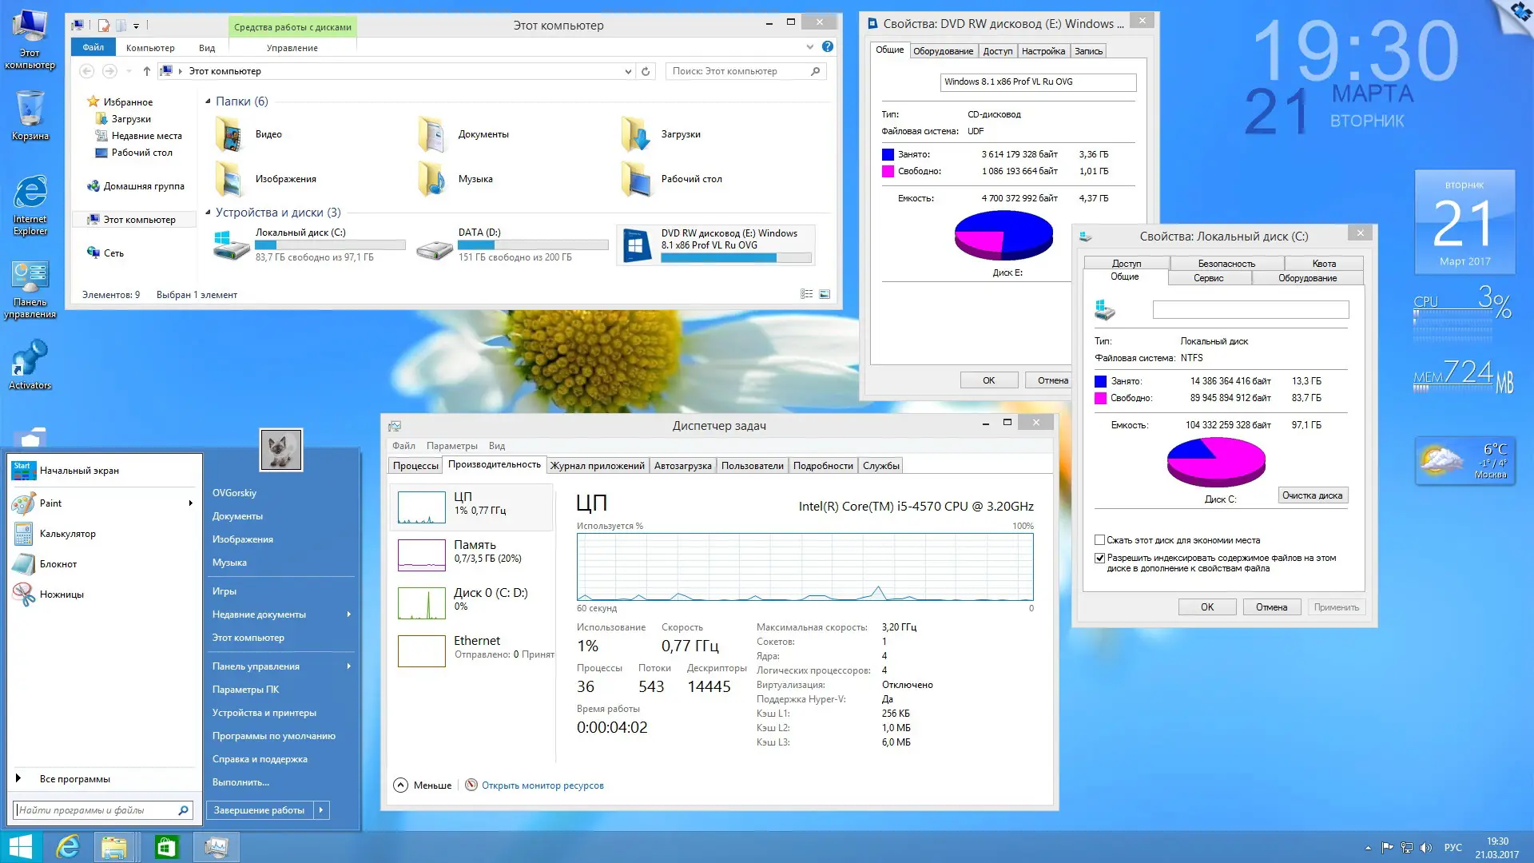Click the volume speaker tray icon
This screenshot has width=1534, height=863.
(1426, 847)
